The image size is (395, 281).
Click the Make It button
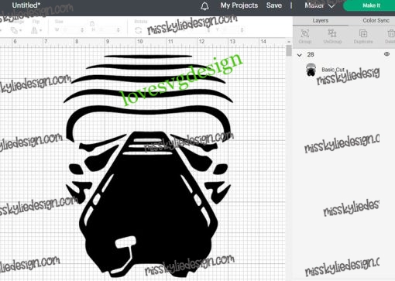(x=370, y=5)
